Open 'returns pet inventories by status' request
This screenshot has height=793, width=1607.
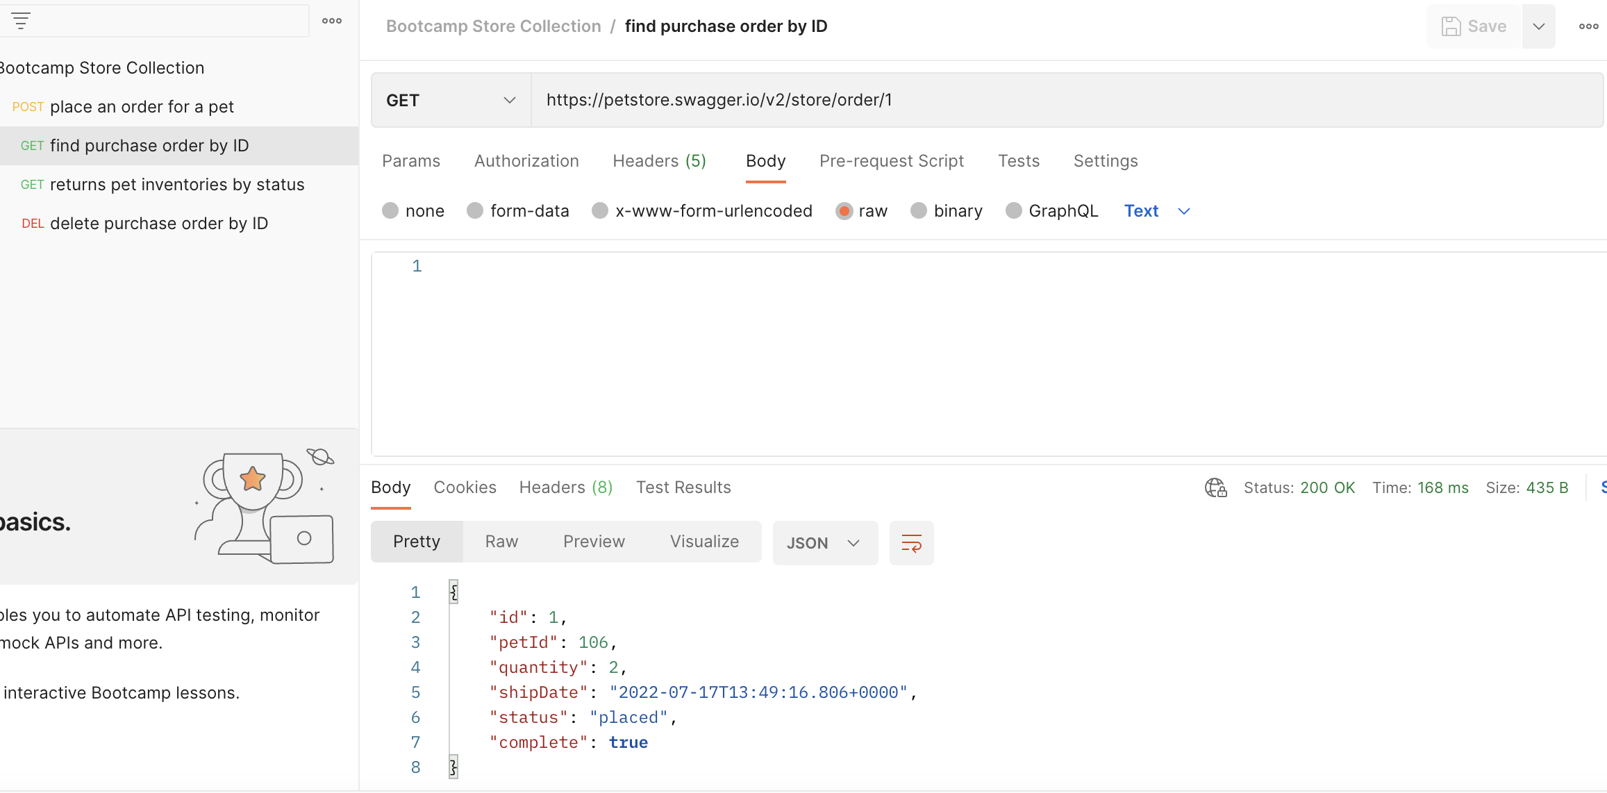pyautogui.click(x=179, y=185)
